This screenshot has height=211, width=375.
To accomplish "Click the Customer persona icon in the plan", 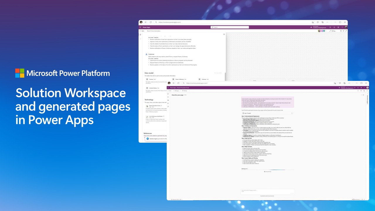I will click(x=146, y=54).
